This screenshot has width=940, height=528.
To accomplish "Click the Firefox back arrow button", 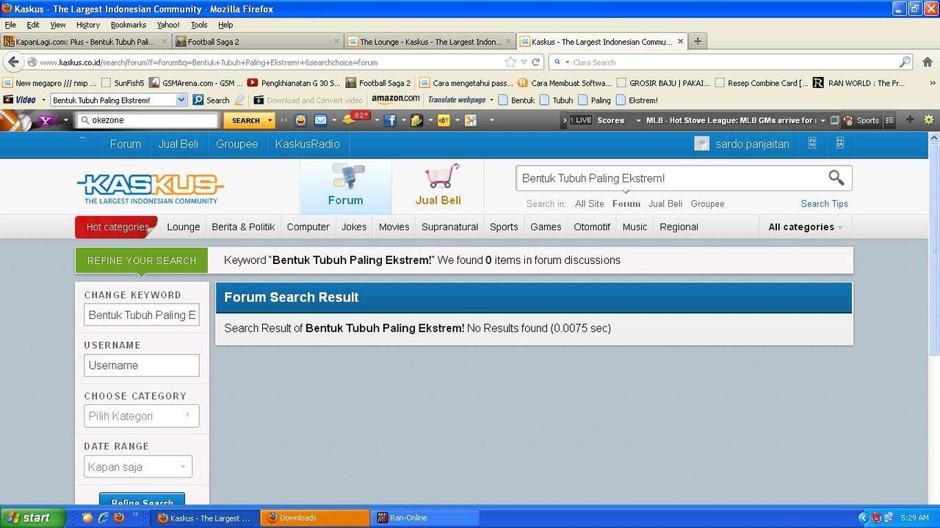I will click(13, 62).
